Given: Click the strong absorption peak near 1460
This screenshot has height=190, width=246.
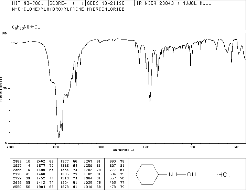Looking at the screenshot, I should [x=150, y=101].
